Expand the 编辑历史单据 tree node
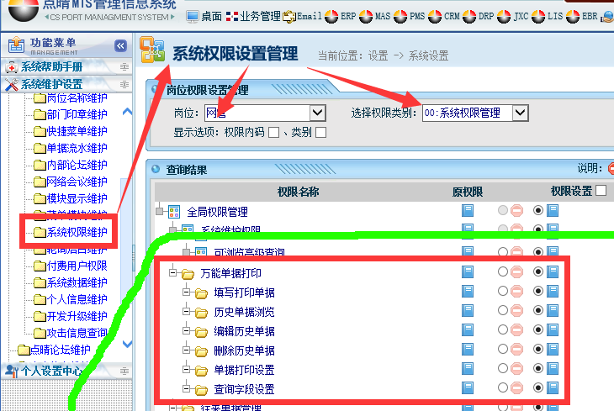Viewport: 614px width, 411px height. click(187, 331)
